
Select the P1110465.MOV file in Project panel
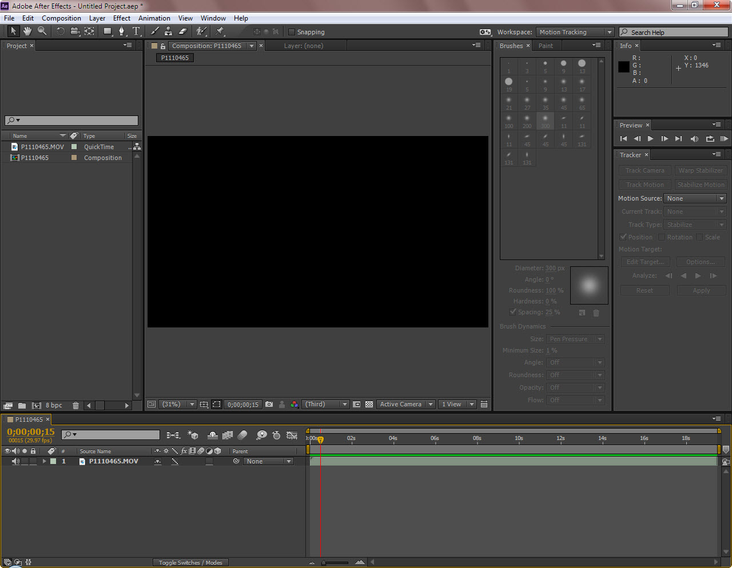(42, 147)
